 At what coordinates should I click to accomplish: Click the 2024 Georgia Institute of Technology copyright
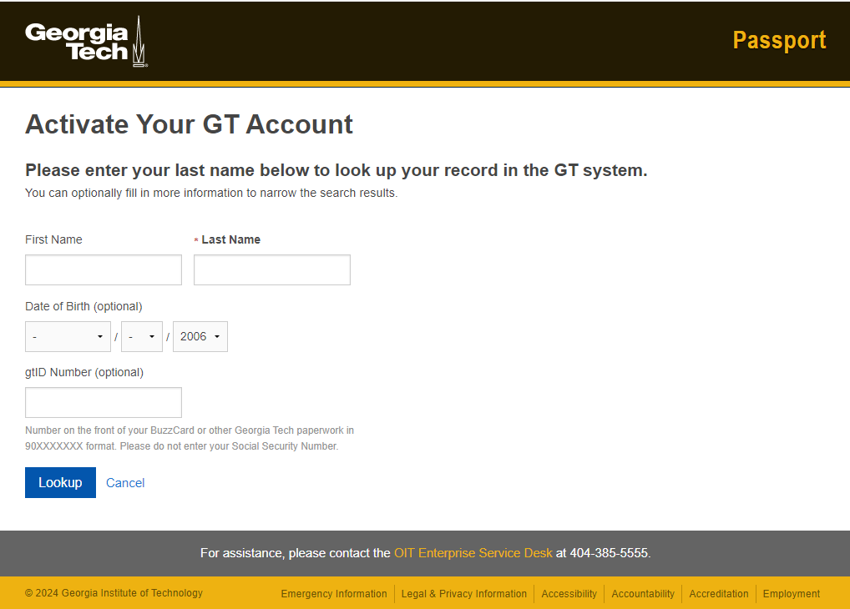click(114, 593)
